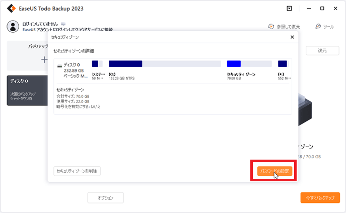The image size is (346, 213).
Task: Open the title bar dropdown menu box icon
Action: tap(289, 8)
